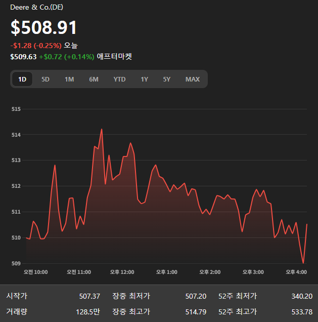
Task: Click the Deere & Co.(DE) title
Action: click(x=37, y=8)
